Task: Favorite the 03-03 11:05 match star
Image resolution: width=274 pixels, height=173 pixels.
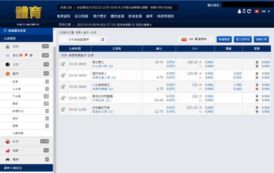Action: pos(63,109)
